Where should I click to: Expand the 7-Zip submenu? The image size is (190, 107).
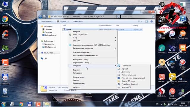point(93,38)
